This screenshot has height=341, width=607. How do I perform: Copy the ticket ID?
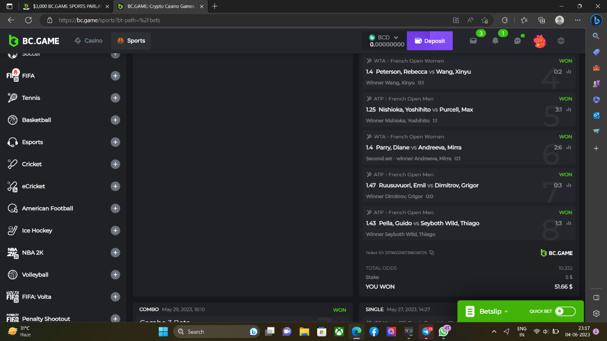point(431,253)
